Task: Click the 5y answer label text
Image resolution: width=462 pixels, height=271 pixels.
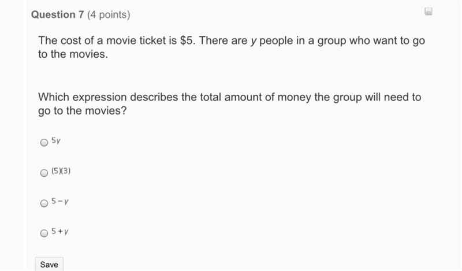Action: point(56,140)
